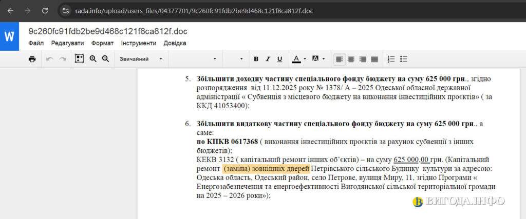
Task: Insert a bulleted list
Action: click(x=404, y=59)
